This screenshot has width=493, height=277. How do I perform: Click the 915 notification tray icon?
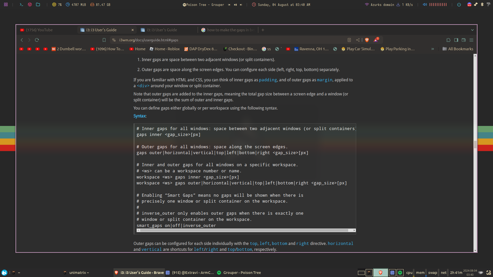(469, 5)
